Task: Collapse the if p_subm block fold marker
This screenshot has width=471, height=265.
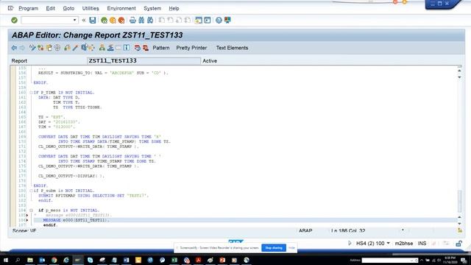Action: [31, 191]
